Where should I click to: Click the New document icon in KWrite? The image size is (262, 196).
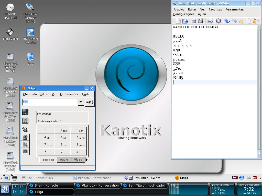pos(178,21)
